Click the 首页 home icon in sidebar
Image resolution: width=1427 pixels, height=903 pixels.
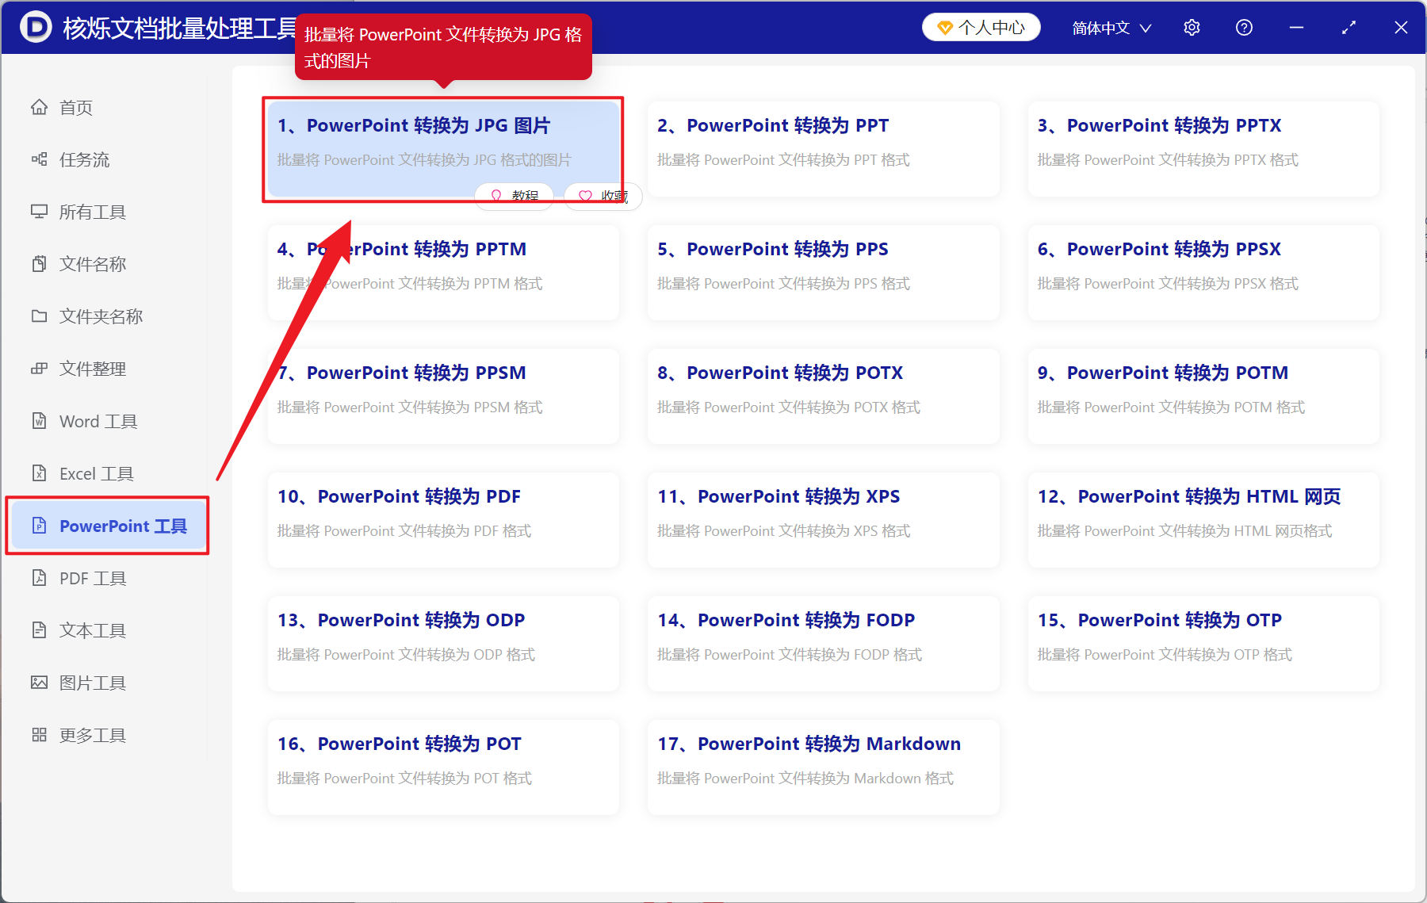point(39,107)
